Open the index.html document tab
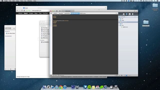 (x=68, y=11)
